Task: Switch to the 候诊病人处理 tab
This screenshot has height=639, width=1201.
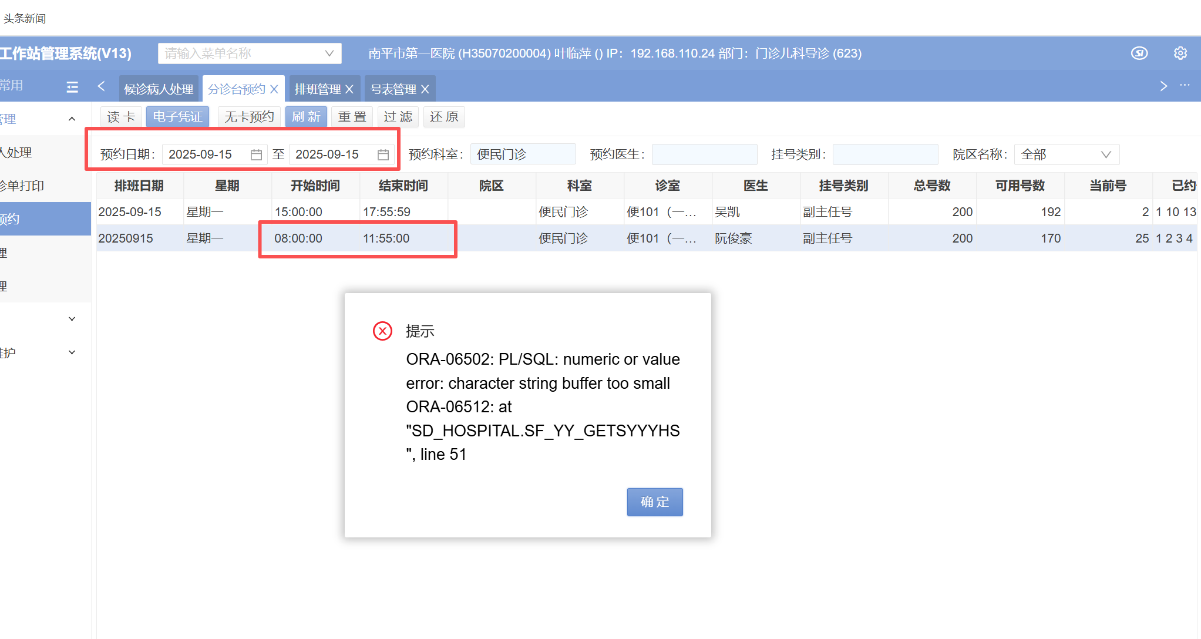Action: pos(159,89)
